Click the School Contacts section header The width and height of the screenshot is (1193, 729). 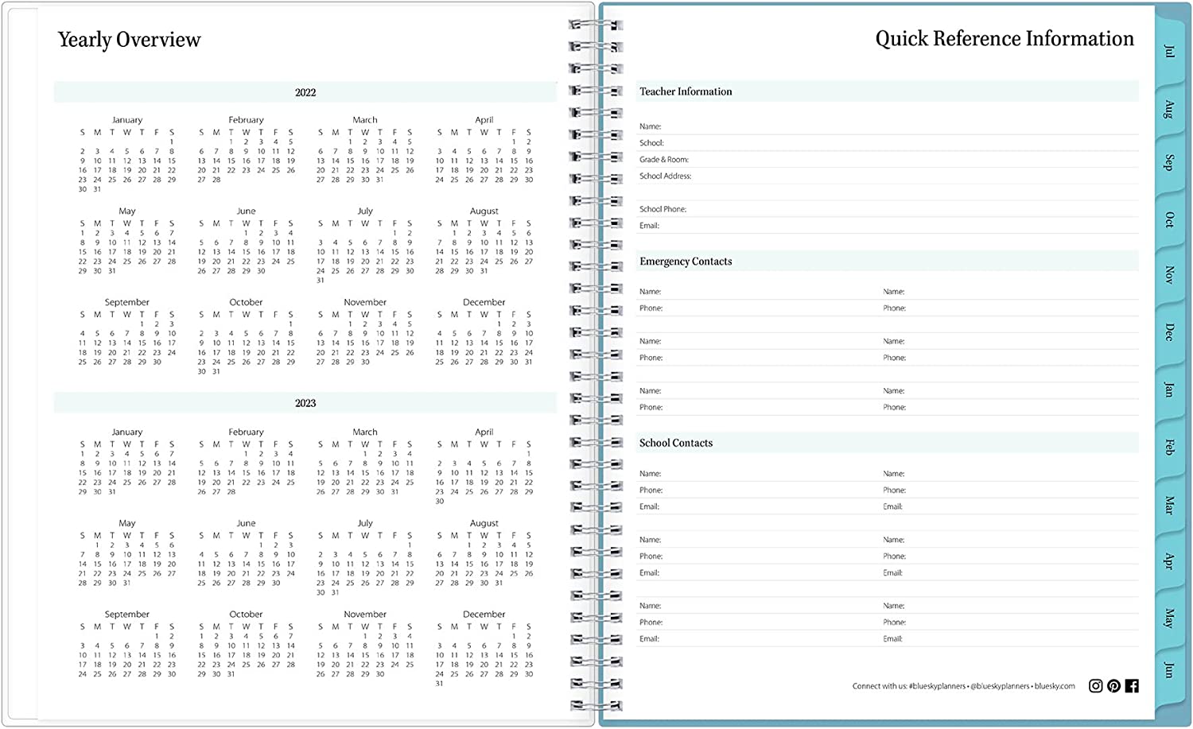coord(676,444)
